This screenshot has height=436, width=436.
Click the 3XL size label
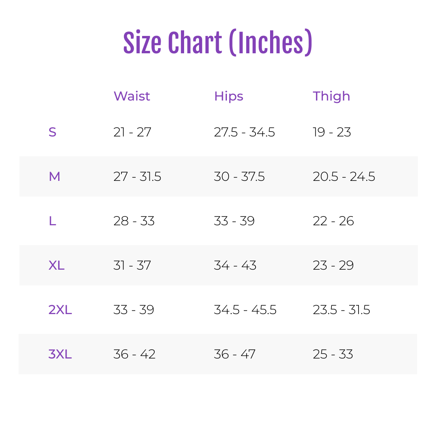(x=60, y=354)
